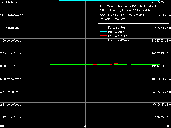171x128 pixels.
Task: Select the Forward Read legend label
Action: (x=118, y=27)
